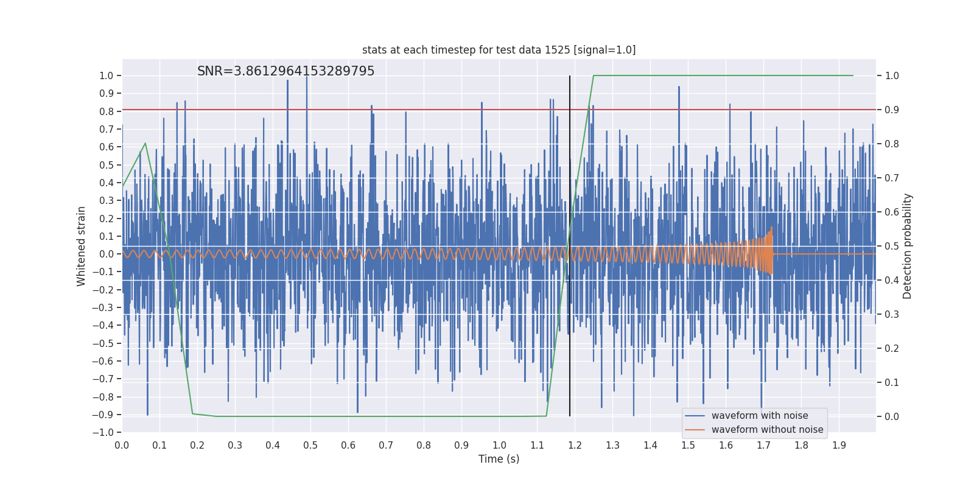Click x-axis tick label 0.0
The height and width of the screenshot is (487, 974).
tap(122, 445)
